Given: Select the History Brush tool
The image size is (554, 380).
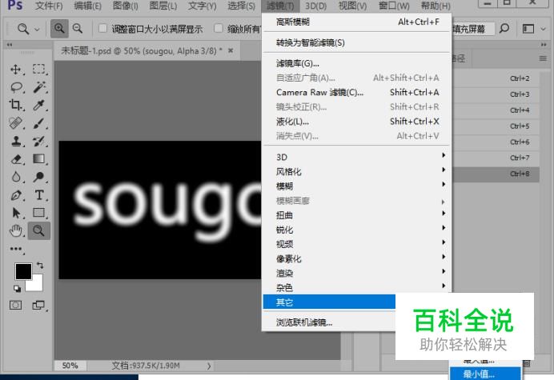Looking at the screenshot, I should click(x=39, y=142).
